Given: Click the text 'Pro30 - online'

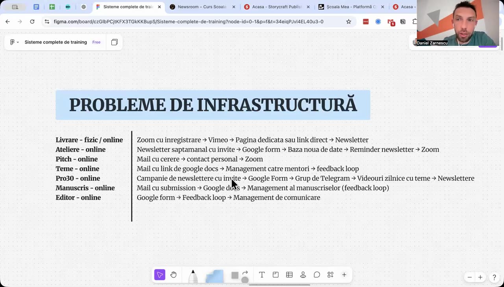Looking at the screenshot, I should point(78,178).
